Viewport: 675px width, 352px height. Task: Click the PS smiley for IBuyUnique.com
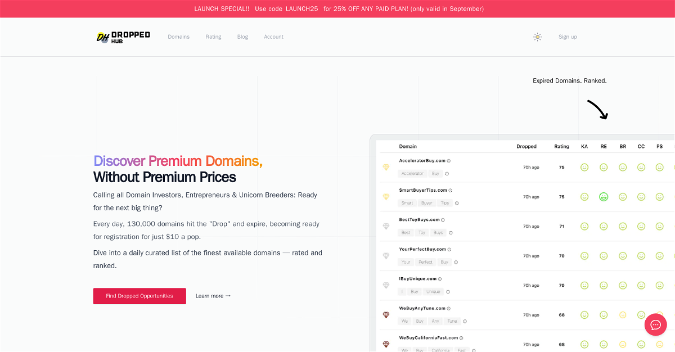coord(660,286)
